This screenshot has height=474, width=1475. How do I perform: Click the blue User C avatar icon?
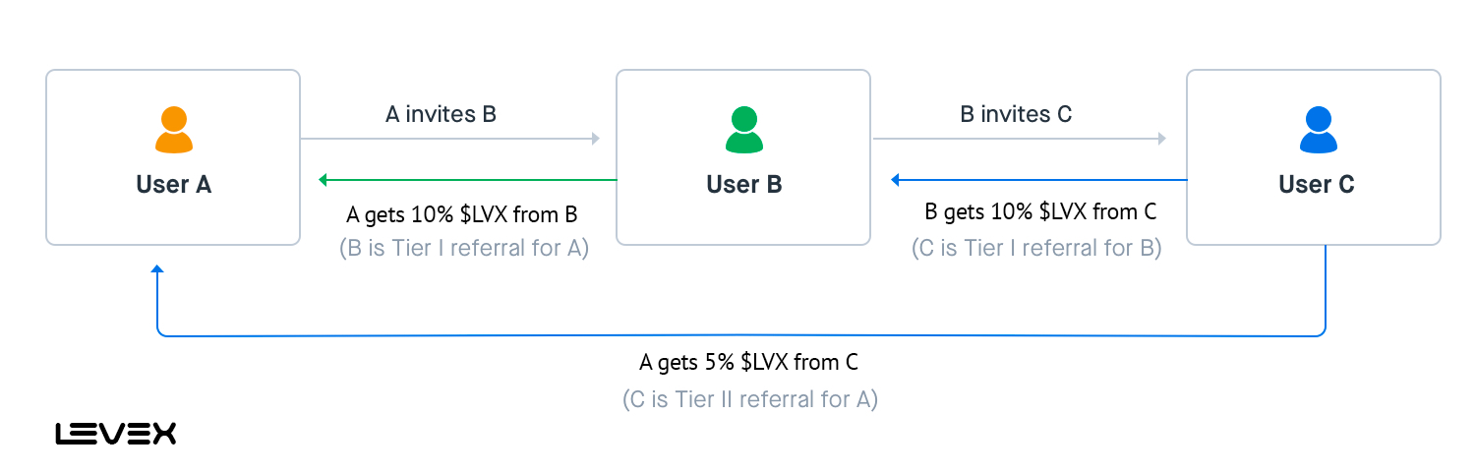coord(1317,130)
